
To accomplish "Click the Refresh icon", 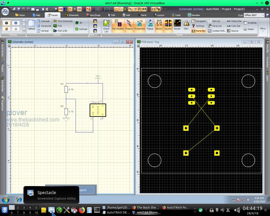I will pyautogui.click(x=81, y=29).
